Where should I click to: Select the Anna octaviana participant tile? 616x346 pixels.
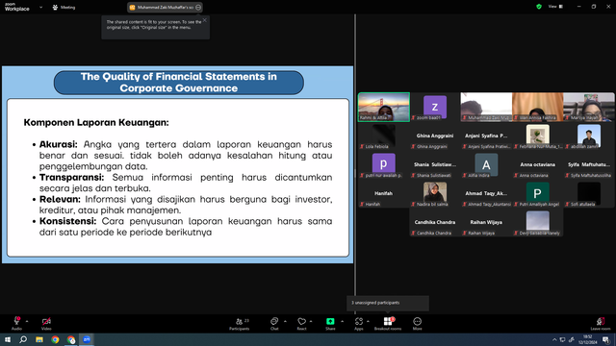click(x=537, y=164)
